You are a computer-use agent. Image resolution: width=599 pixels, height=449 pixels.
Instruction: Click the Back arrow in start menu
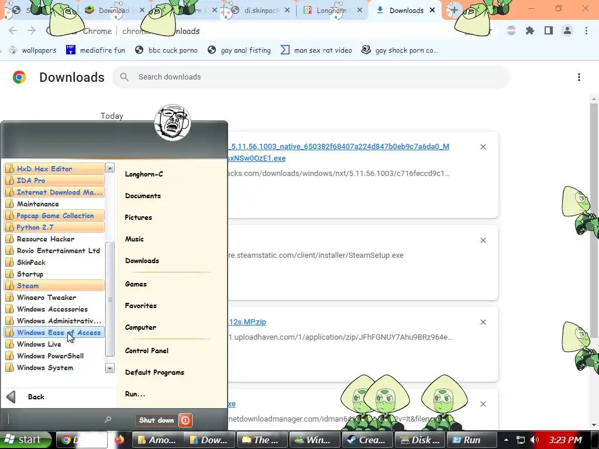[x=11, y=397]
